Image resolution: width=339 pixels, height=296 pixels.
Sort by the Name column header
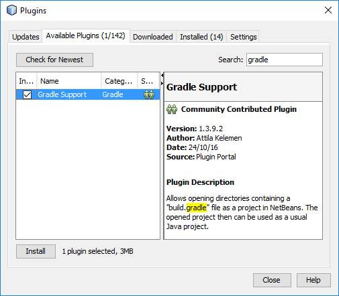tap(69, 81)
